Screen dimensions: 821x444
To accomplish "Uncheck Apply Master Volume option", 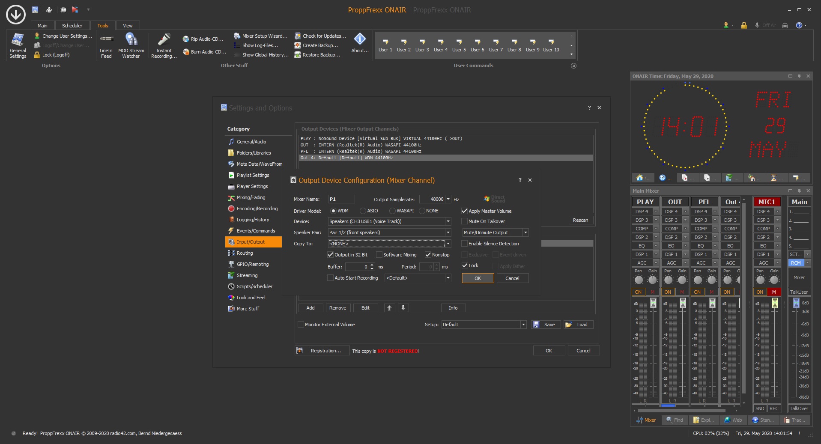I will [x=464, y=211].
